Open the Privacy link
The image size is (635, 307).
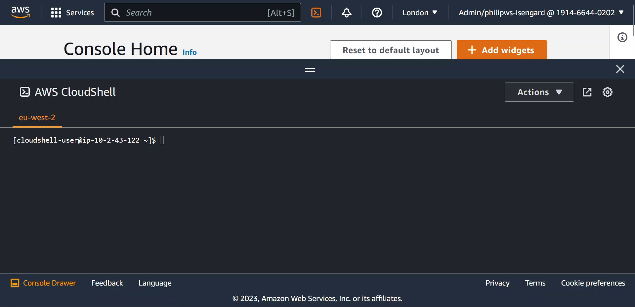[497, 283]
